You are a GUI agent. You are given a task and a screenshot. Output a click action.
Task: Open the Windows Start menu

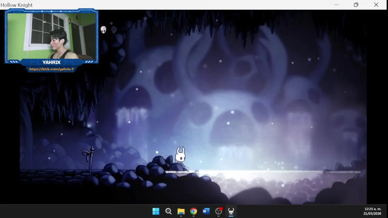click(x=156, y=211)
